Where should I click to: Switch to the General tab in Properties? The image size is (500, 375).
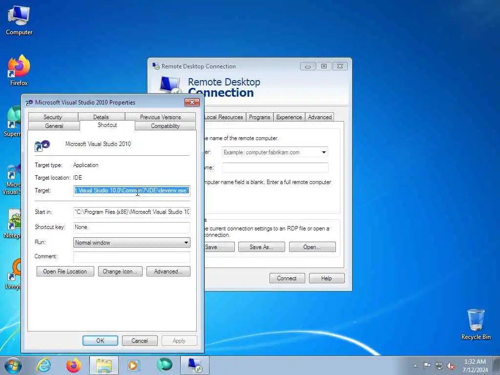pyautogui.click(x=54, y=126)
